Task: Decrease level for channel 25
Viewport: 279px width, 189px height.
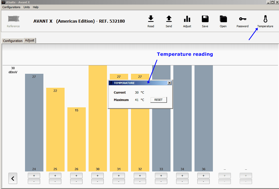Action: (x=55, y=181)
